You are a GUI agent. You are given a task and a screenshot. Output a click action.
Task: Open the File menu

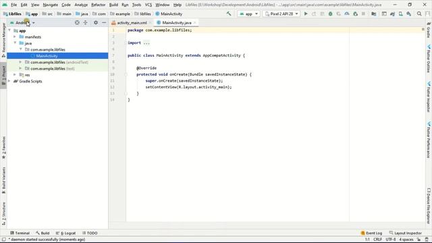pos(13,5)
